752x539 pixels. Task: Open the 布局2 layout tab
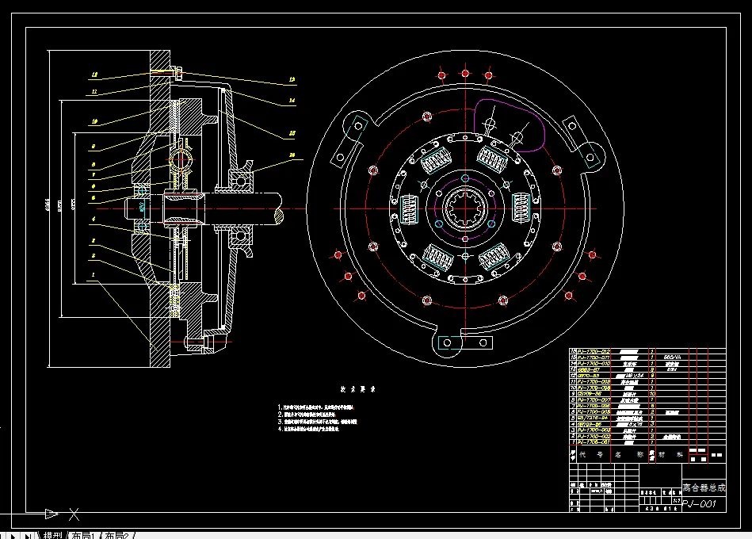pyautogui.click(x=117, y=535)
